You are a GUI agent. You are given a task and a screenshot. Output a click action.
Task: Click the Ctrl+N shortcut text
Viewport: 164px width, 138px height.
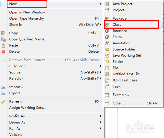pos(152,103)
